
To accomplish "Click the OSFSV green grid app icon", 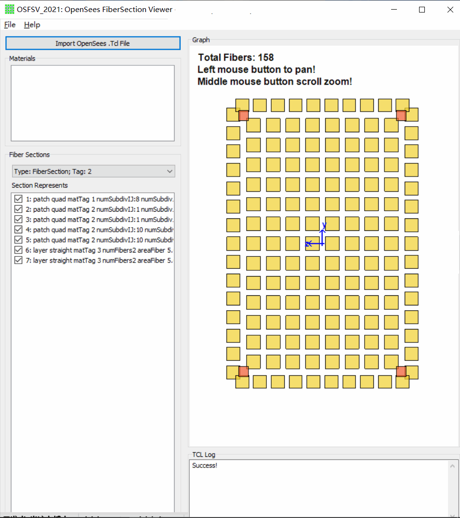I will [9, 9].
